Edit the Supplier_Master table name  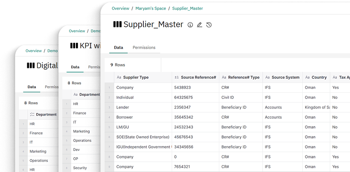tap(200, 25)
